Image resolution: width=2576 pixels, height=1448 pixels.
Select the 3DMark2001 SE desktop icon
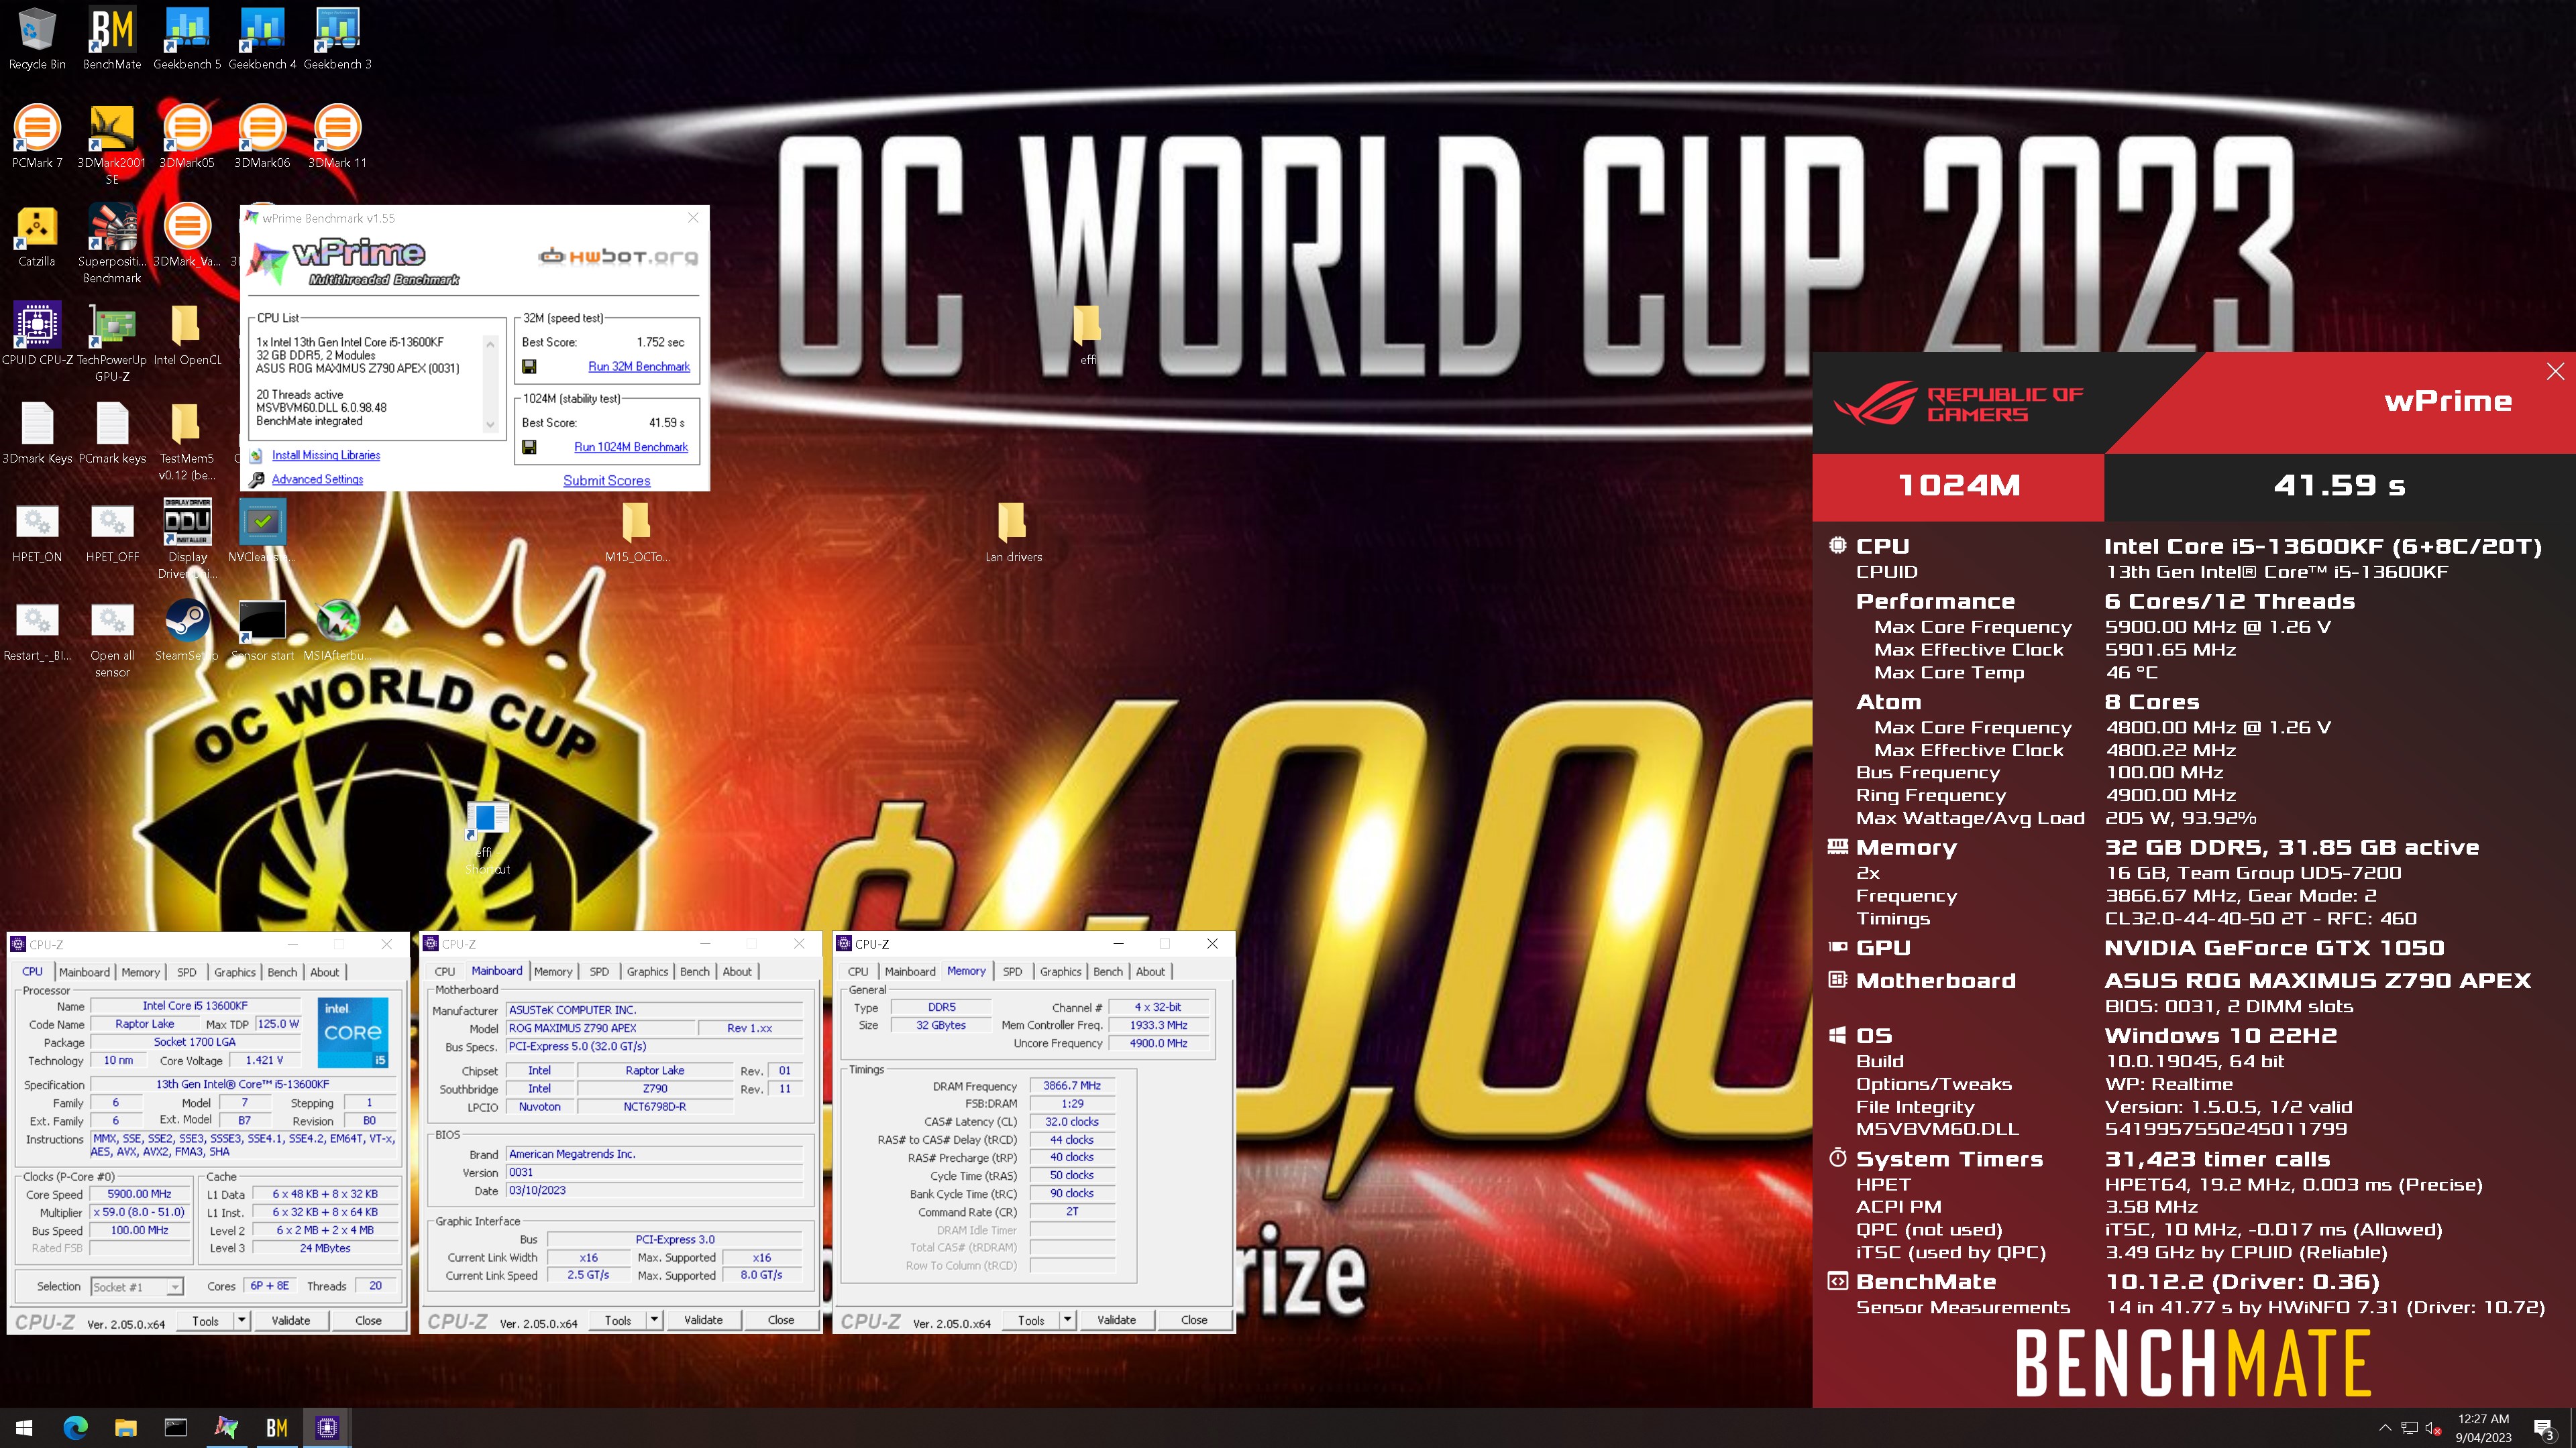[x=112, y=144]
